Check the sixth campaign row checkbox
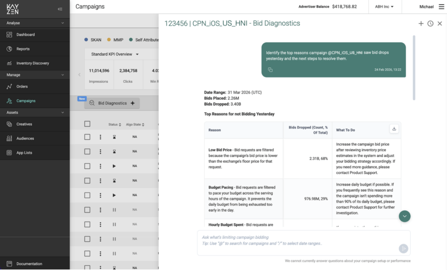447x271 pixels. [x=87, y=210]
